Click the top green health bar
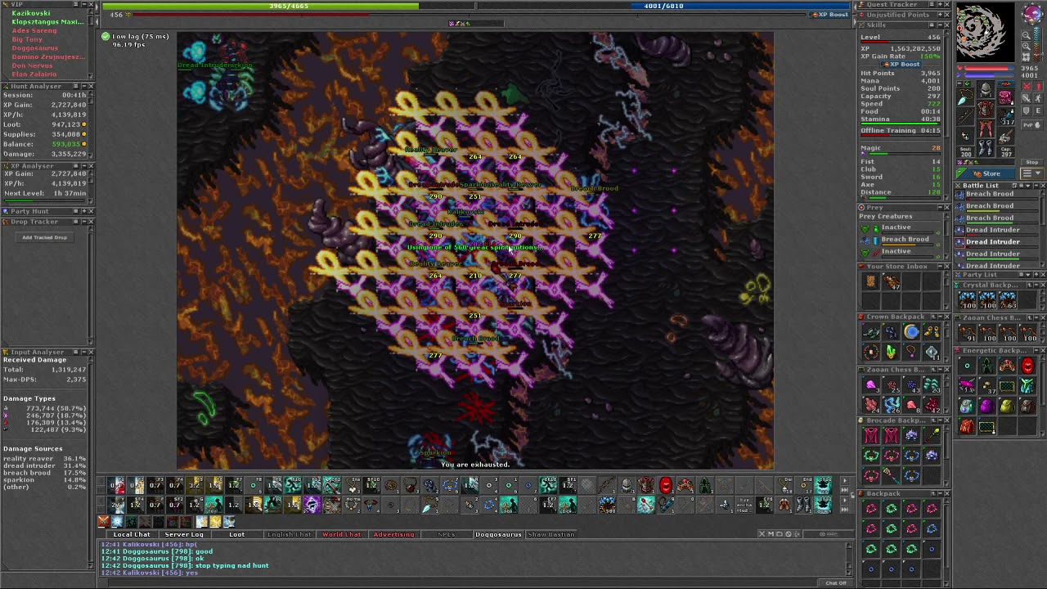The width and height of the screenshot is (1047, 589). point(288,6)
